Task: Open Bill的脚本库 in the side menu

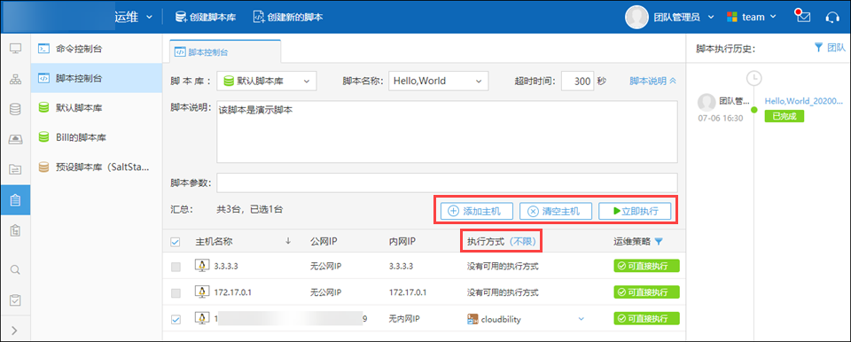Action: pyautogui.click(x=98, y=138)
